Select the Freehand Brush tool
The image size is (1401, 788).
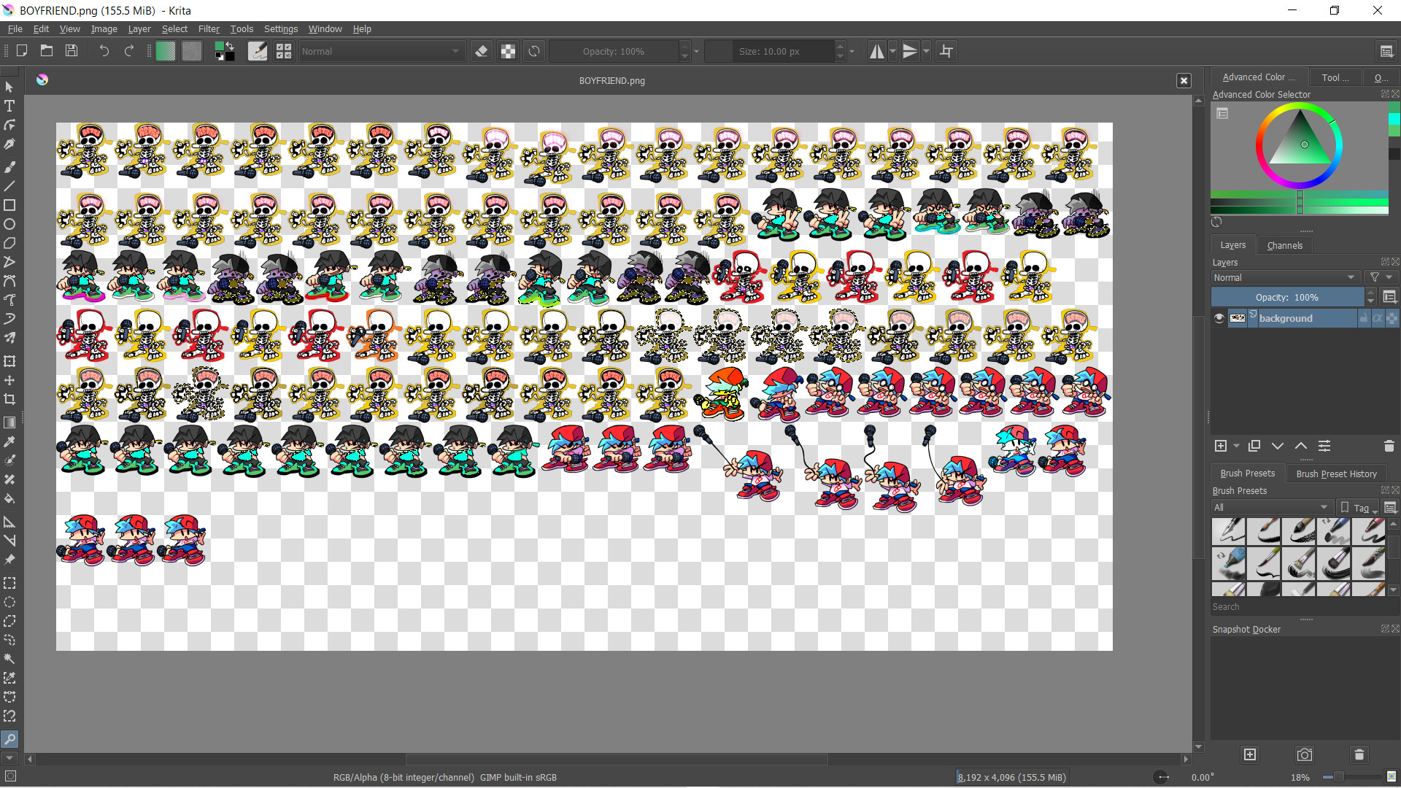9,167
